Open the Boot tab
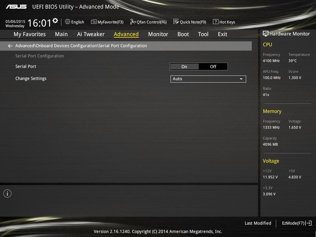316x237 pixels. 183,34
